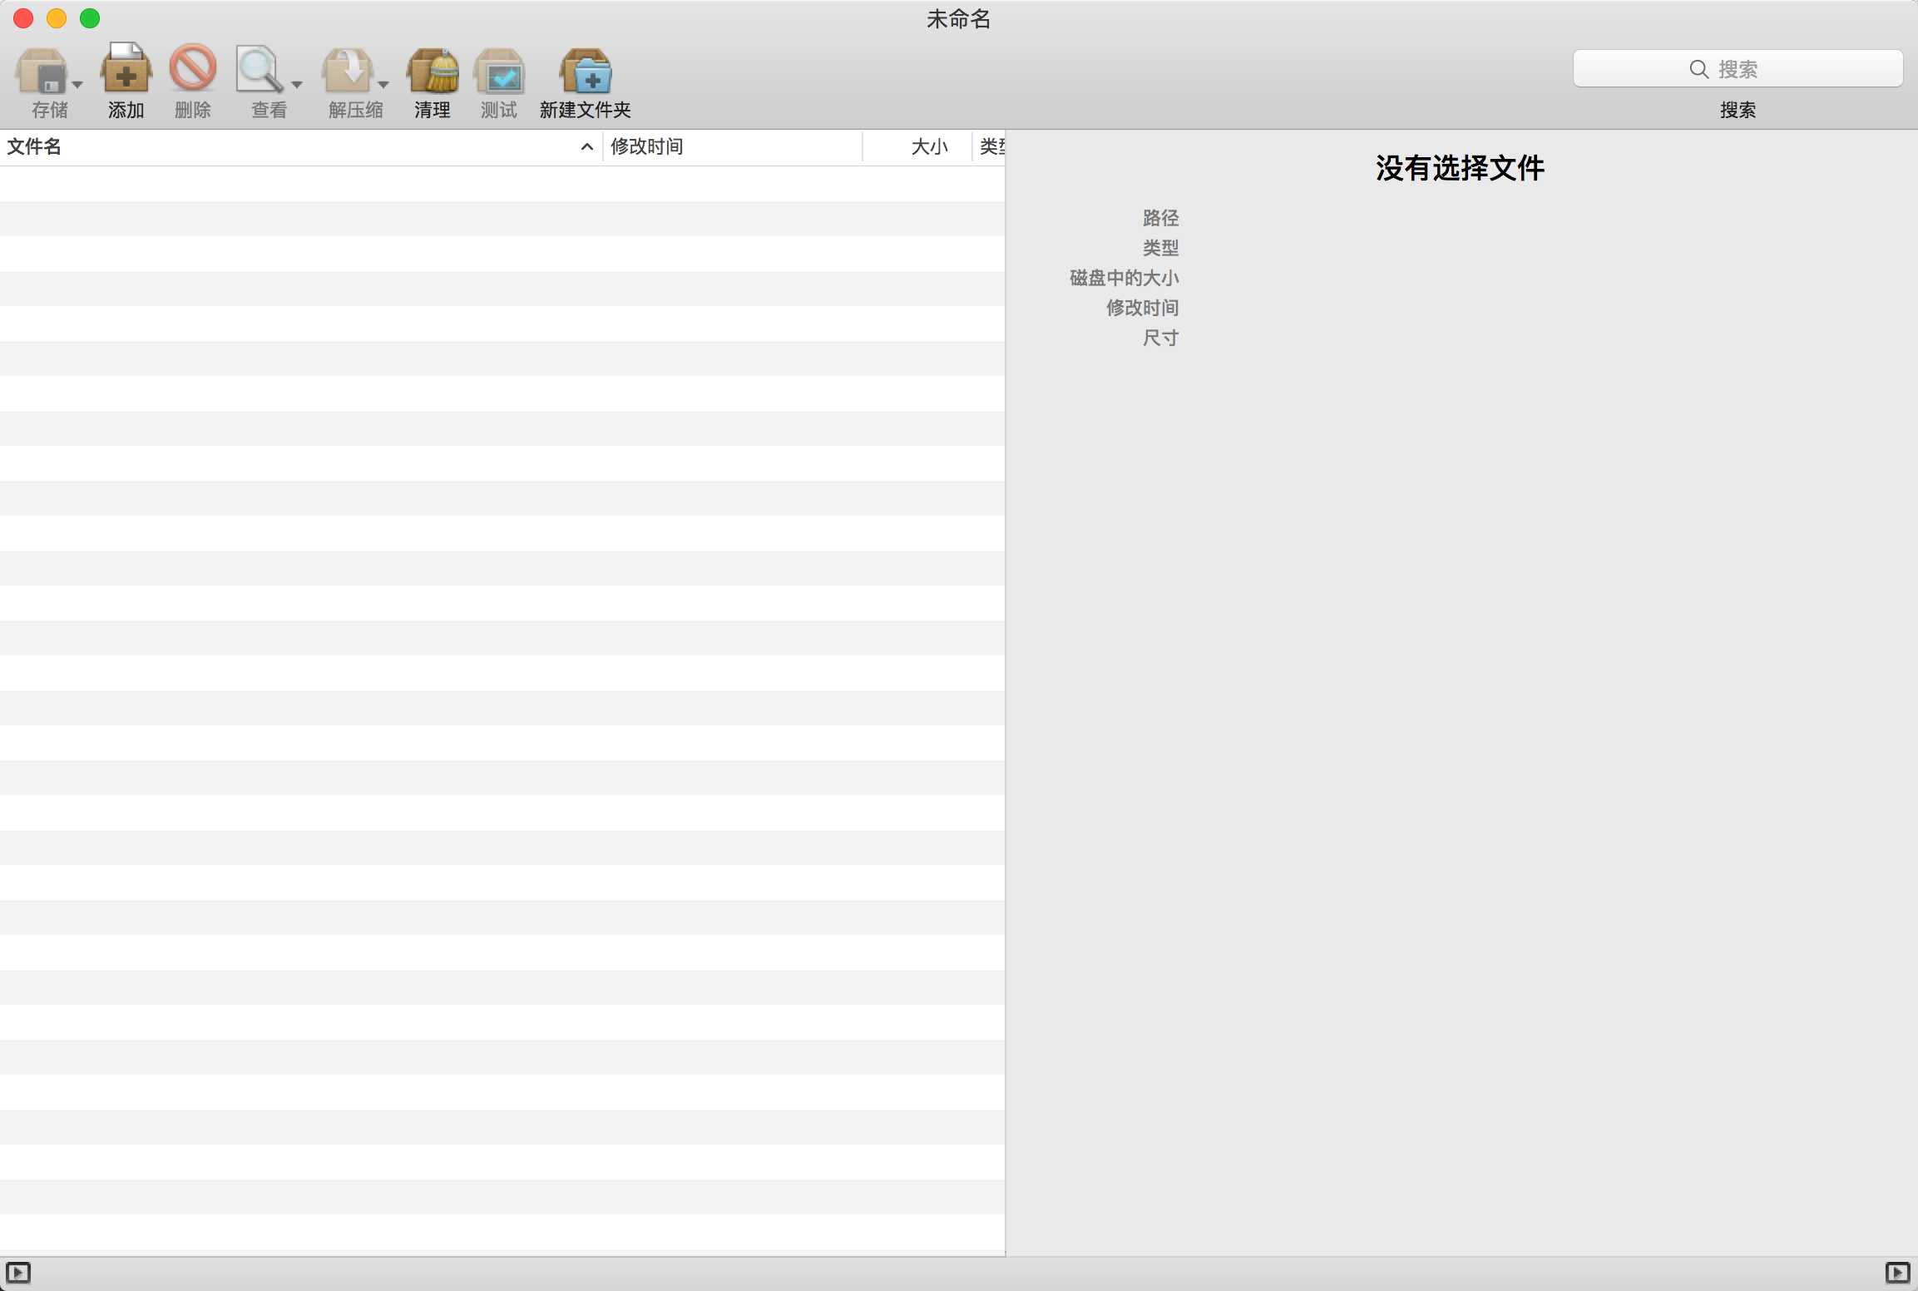
Task: Toggle the bottom-left panel button
Action: [18, 1273]
